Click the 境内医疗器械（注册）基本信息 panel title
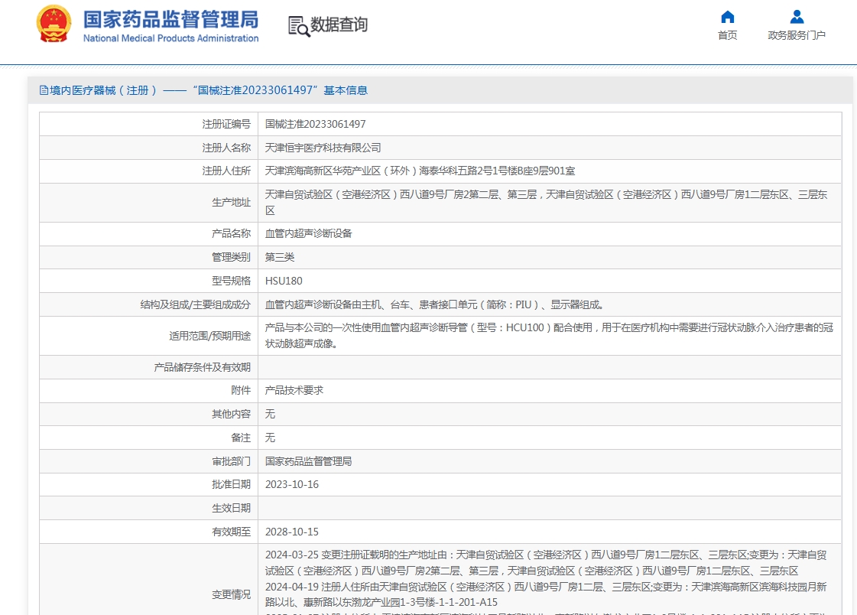The height and width of the screenshot is (615, 857). (x=208, y=90)
